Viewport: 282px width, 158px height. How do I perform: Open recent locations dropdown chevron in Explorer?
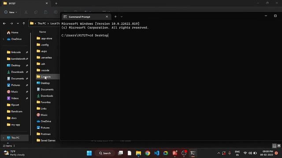pos(18,23)
